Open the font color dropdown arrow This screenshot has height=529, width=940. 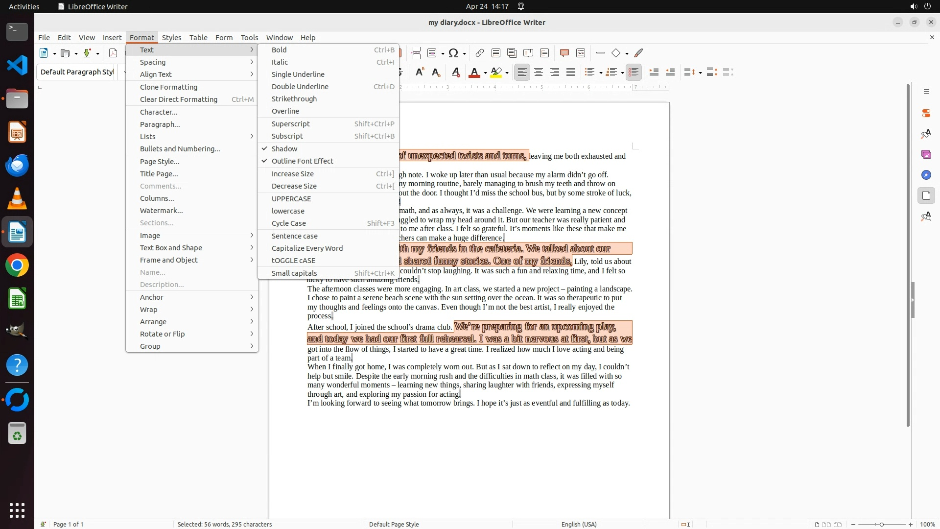485,73
